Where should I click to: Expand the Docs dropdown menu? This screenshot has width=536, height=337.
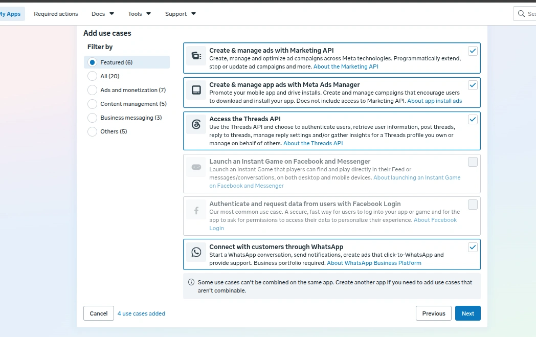[103, 14]
